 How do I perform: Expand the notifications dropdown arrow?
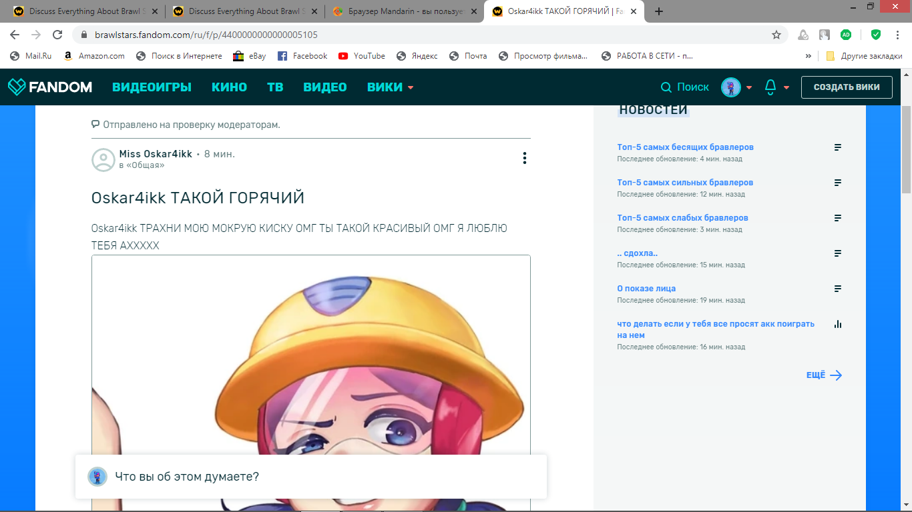click(x=786, y=87)
